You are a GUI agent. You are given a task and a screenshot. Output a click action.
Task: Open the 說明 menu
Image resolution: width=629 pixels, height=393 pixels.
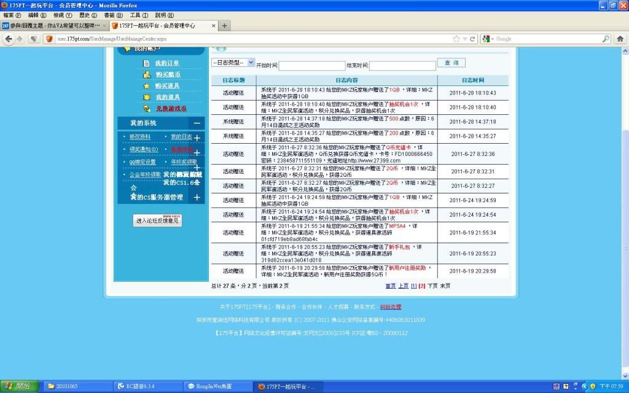[165, 15]
